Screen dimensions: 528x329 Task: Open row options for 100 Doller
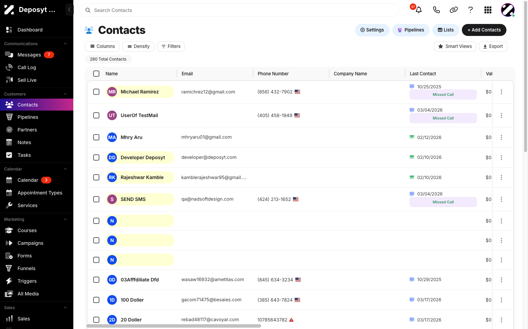point(501,300)
